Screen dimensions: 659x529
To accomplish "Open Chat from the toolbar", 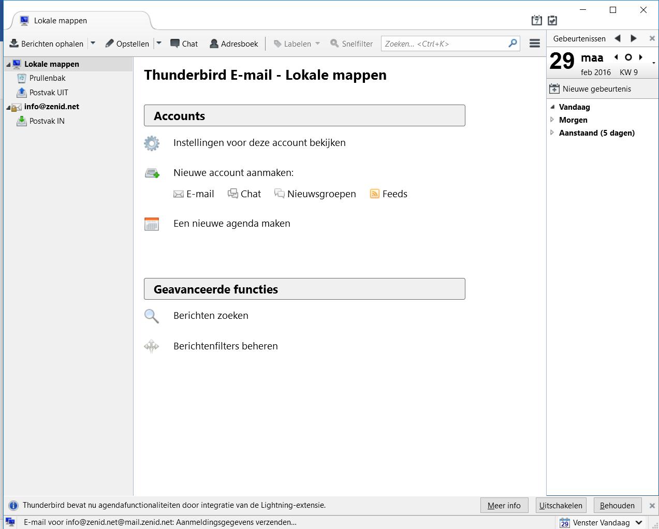I will click(184, 43).
